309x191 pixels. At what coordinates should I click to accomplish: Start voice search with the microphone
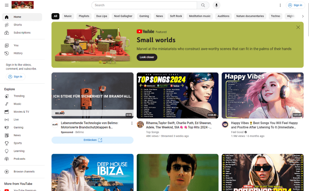(216, 5)
